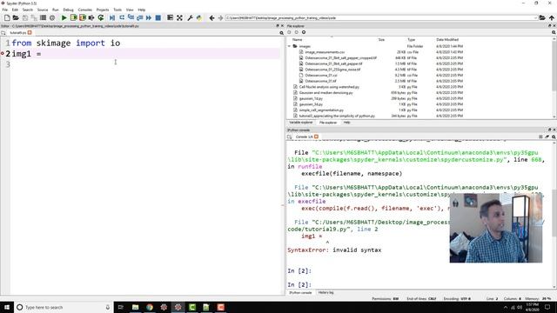Run current cell and advance to next
This screenshot has height=313, width=557.
click(x=83, y=17)
